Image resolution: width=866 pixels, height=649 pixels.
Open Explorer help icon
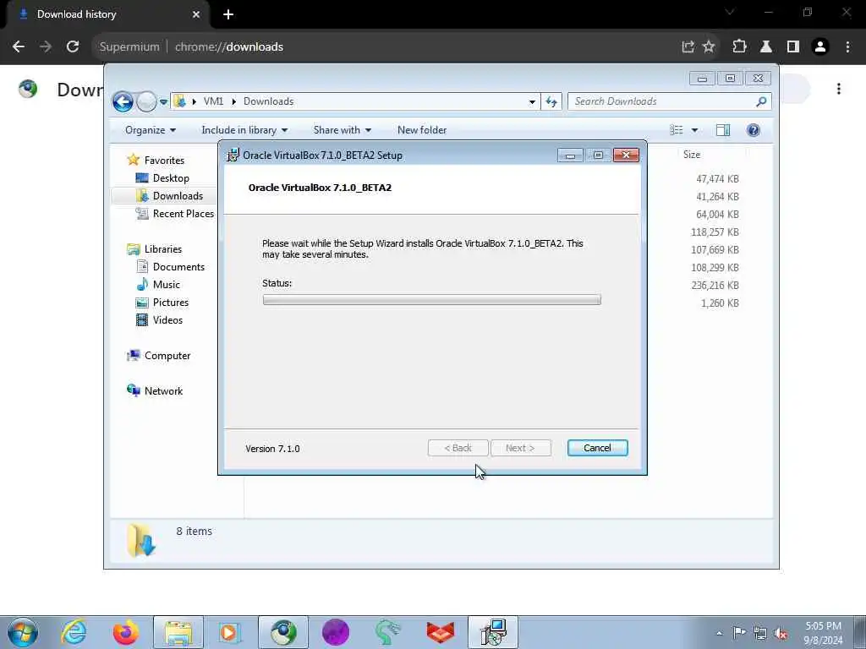point(753,130)
